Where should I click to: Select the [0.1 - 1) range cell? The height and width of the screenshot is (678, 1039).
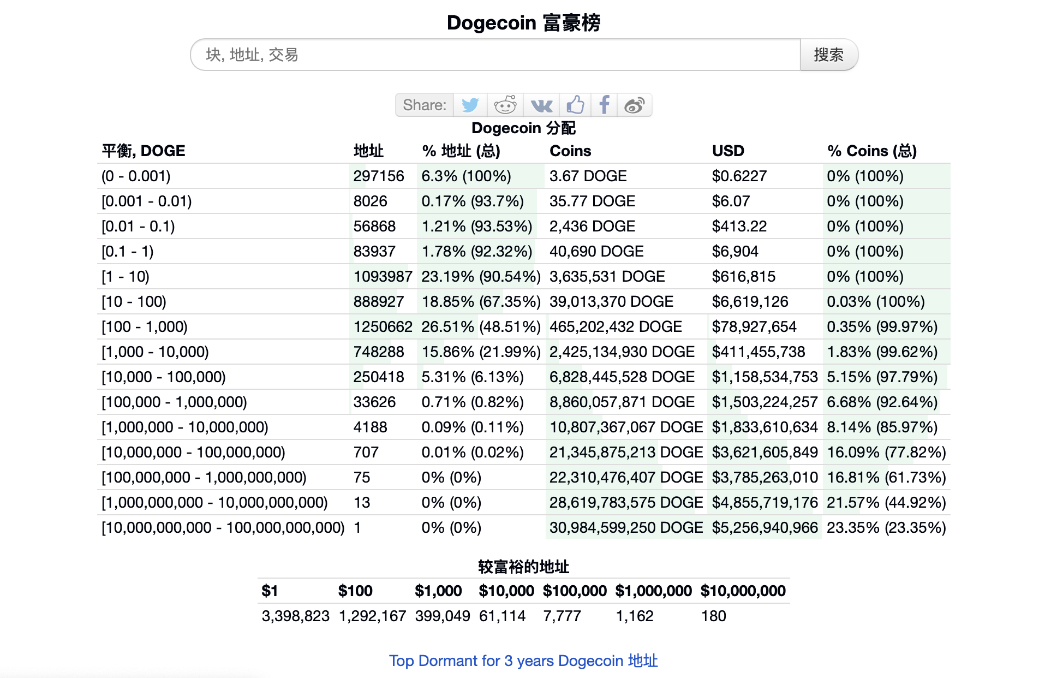coord(128,251)
